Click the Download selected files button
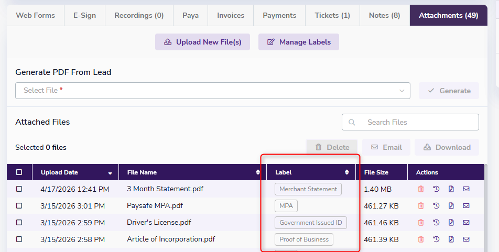The height and width of the screenshot is (252, 499). (x=447, y=147)
